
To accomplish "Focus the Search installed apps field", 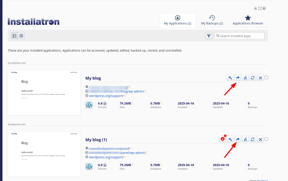I will click(240, 36).
